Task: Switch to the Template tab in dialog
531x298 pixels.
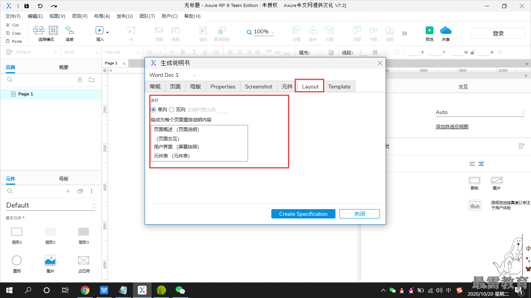Action: coord(339,87)
